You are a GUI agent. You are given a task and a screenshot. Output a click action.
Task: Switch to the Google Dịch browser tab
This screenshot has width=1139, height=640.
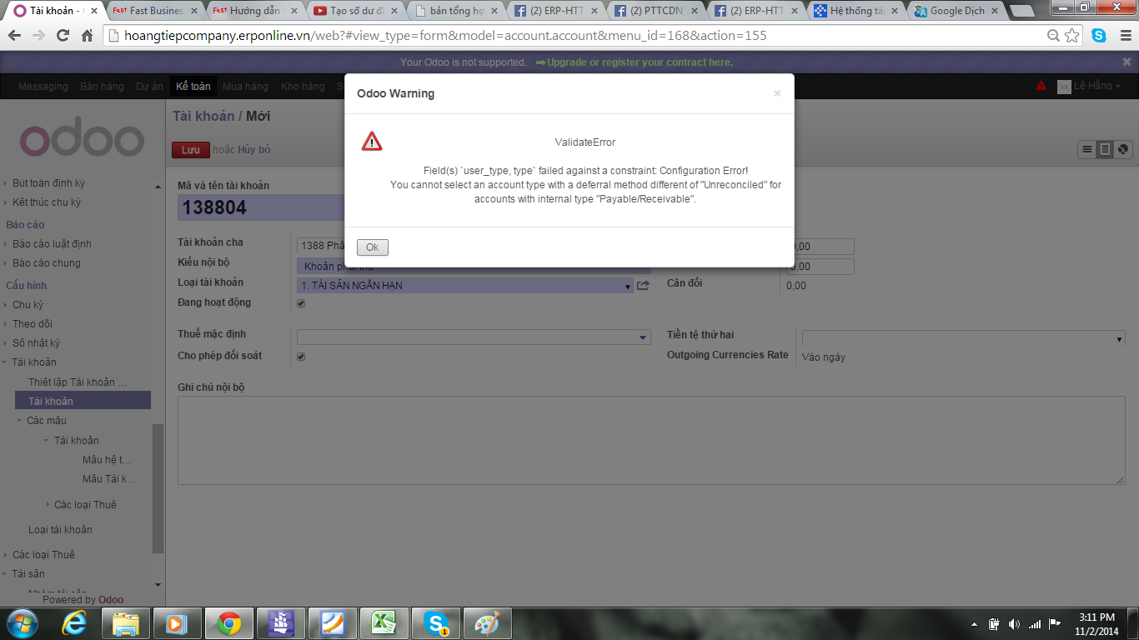[956, 11]
